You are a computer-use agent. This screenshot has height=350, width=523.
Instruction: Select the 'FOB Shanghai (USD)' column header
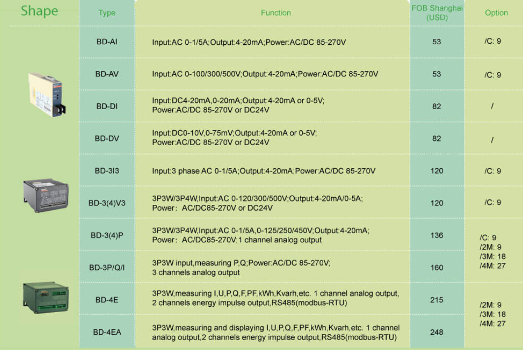tap(437, 13)
